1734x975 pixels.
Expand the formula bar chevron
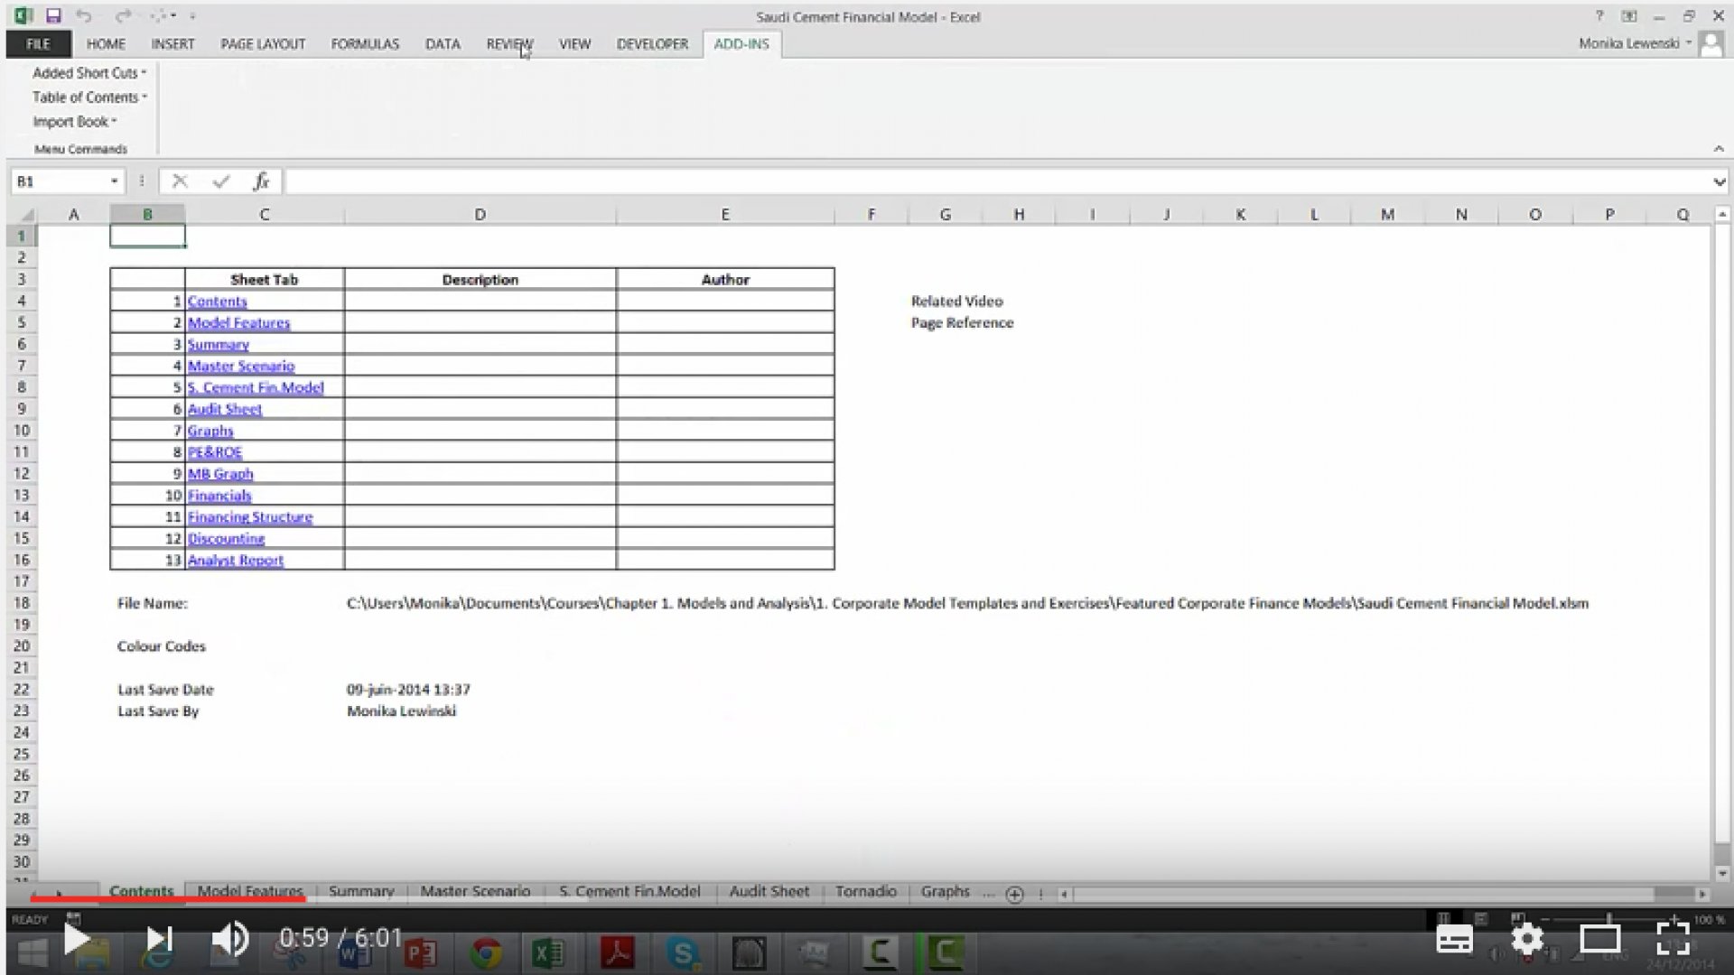pos(1718,182)
